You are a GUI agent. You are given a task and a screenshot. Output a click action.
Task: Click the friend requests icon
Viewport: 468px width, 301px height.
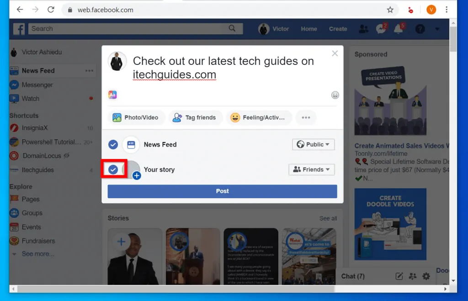pos(363,28)
